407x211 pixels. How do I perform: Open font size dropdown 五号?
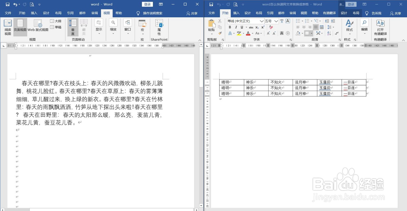(276, 21)
